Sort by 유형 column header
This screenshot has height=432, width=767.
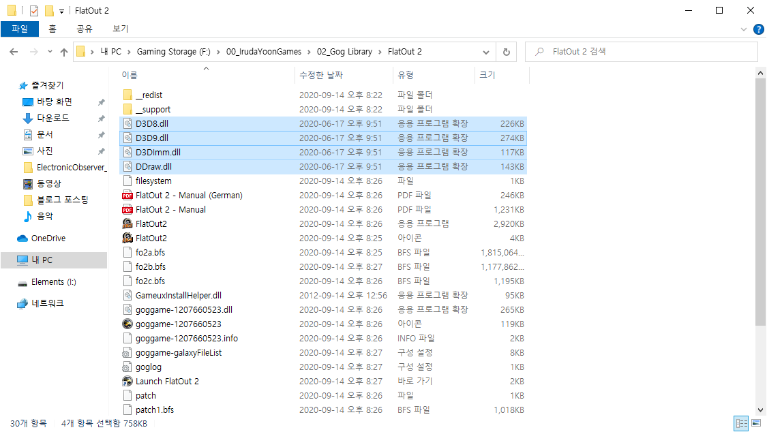[x=406, y=75]
